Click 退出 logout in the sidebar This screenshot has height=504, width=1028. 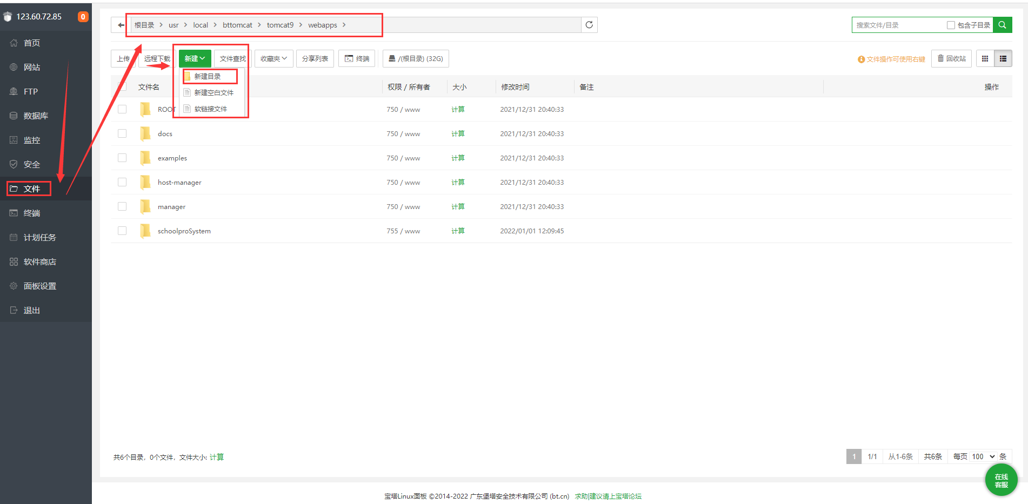46,310
